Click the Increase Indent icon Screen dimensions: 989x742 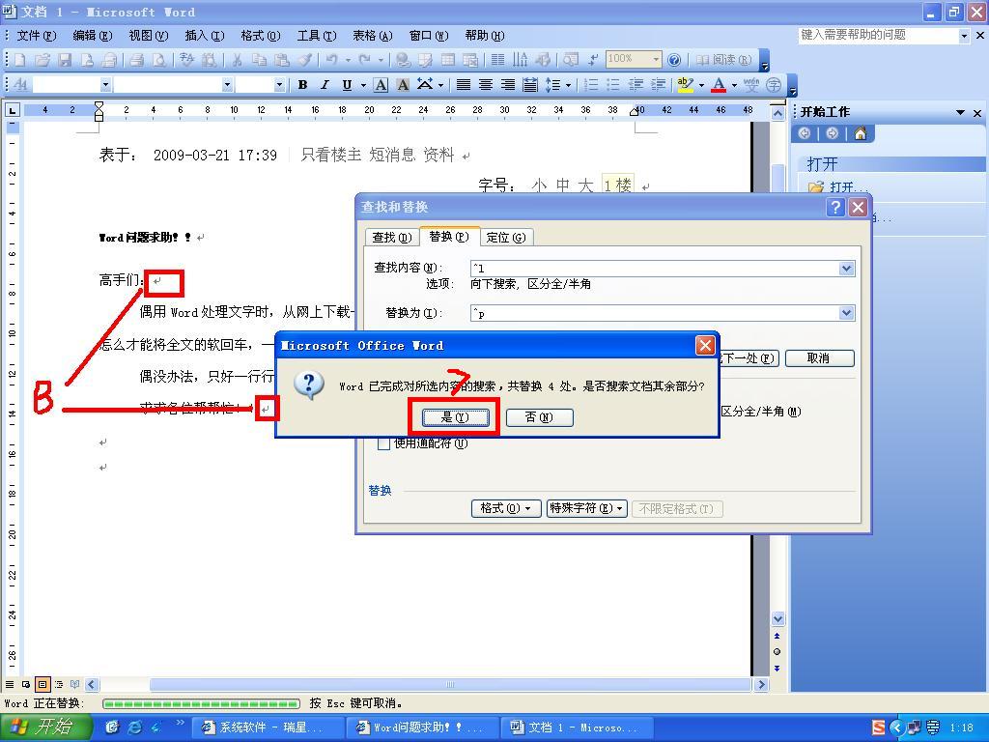[658, 85]
